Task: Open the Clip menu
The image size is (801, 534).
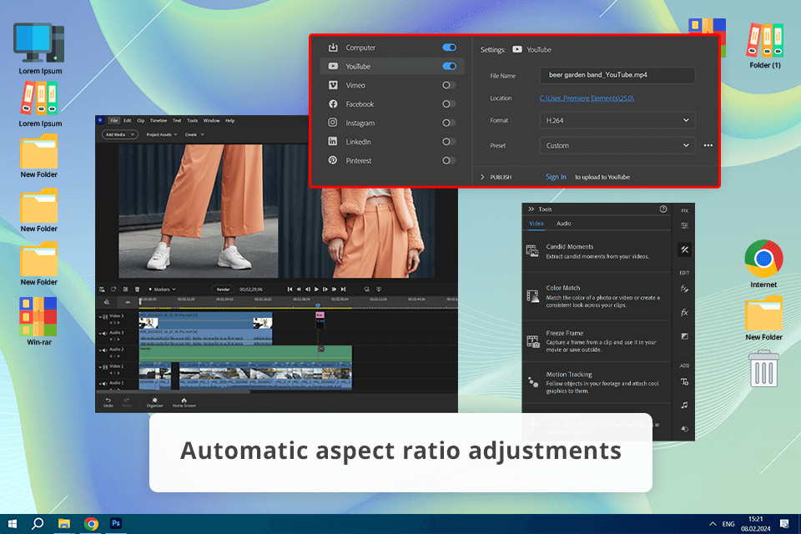Action: point(140,121)
